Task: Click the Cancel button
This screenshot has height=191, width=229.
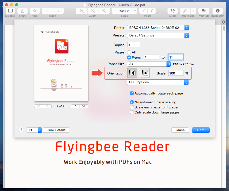Action: pos(180,130)
